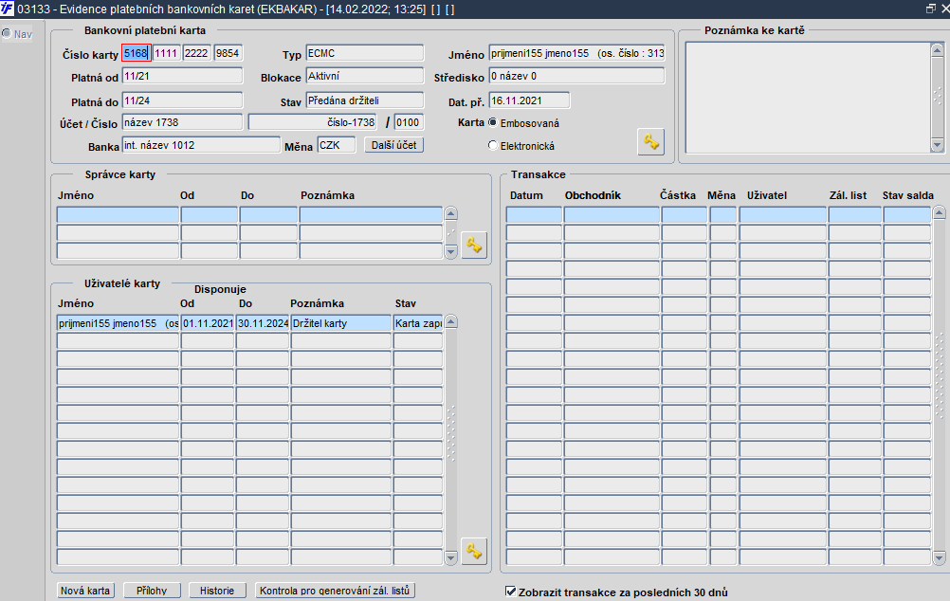Click first Poznámka cell in Správce karty

tap(371, 214)
